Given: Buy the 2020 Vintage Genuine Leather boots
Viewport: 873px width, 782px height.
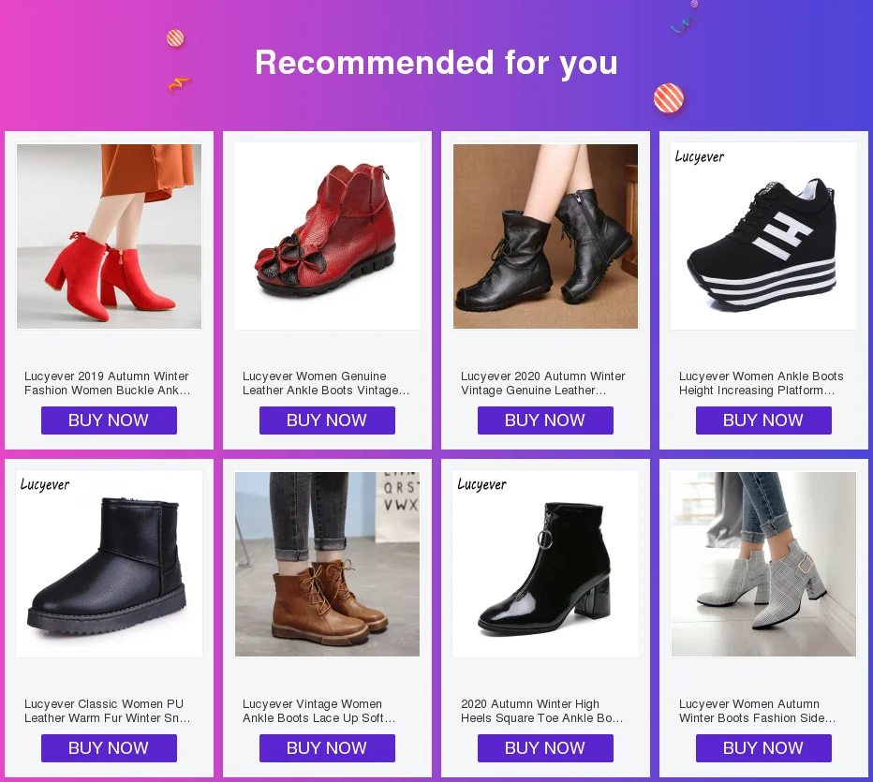Looking at the screenshot, I should point(545,421).
